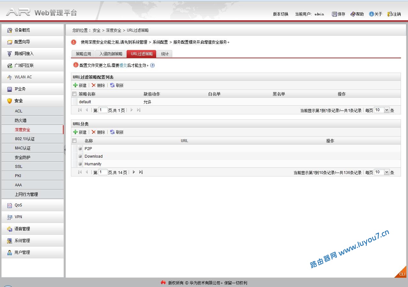Collapse the sidebar using the splitter handle

[65, 149]
